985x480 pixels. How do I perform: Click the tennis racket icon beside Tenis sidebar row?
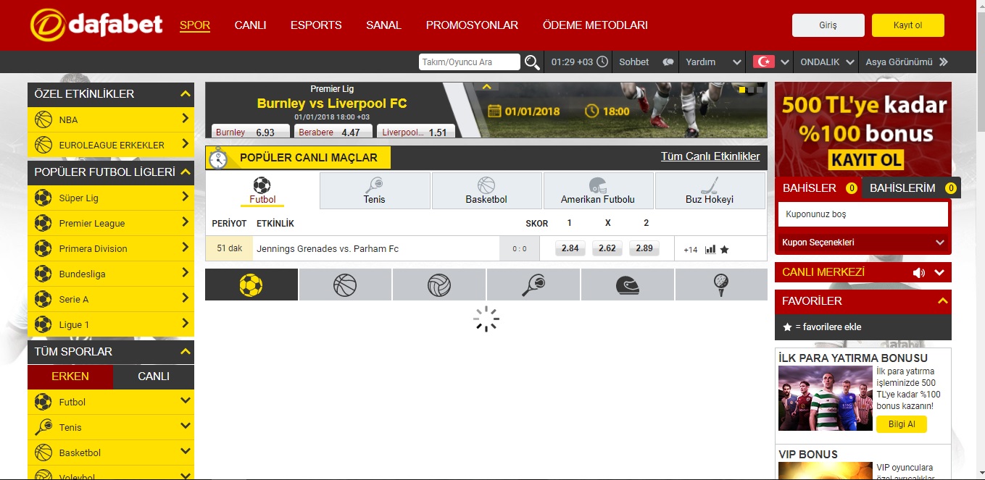click(43, 427)
